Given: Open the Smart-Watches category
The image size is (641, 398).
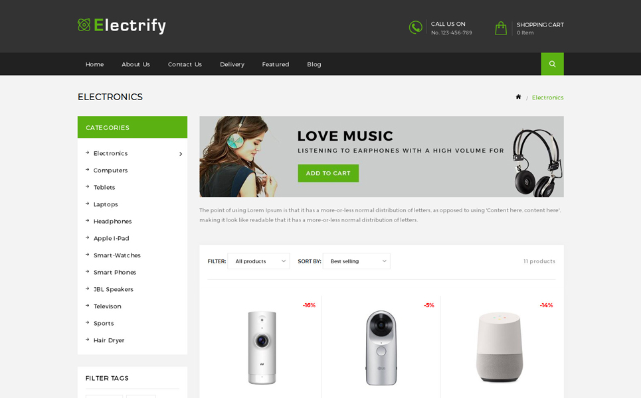Looking at the screenshot, I should (117, 255).
